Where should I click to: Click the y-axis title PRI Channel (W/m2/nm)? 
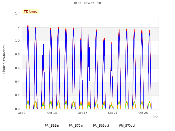[4, 62]
